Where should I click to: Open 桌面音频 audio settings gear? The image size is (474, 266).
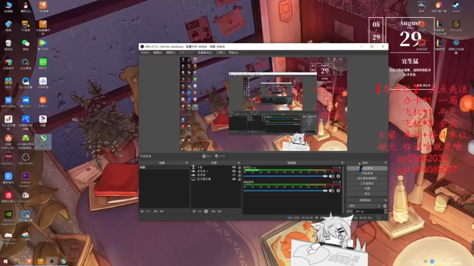click(x=338, y=190)
